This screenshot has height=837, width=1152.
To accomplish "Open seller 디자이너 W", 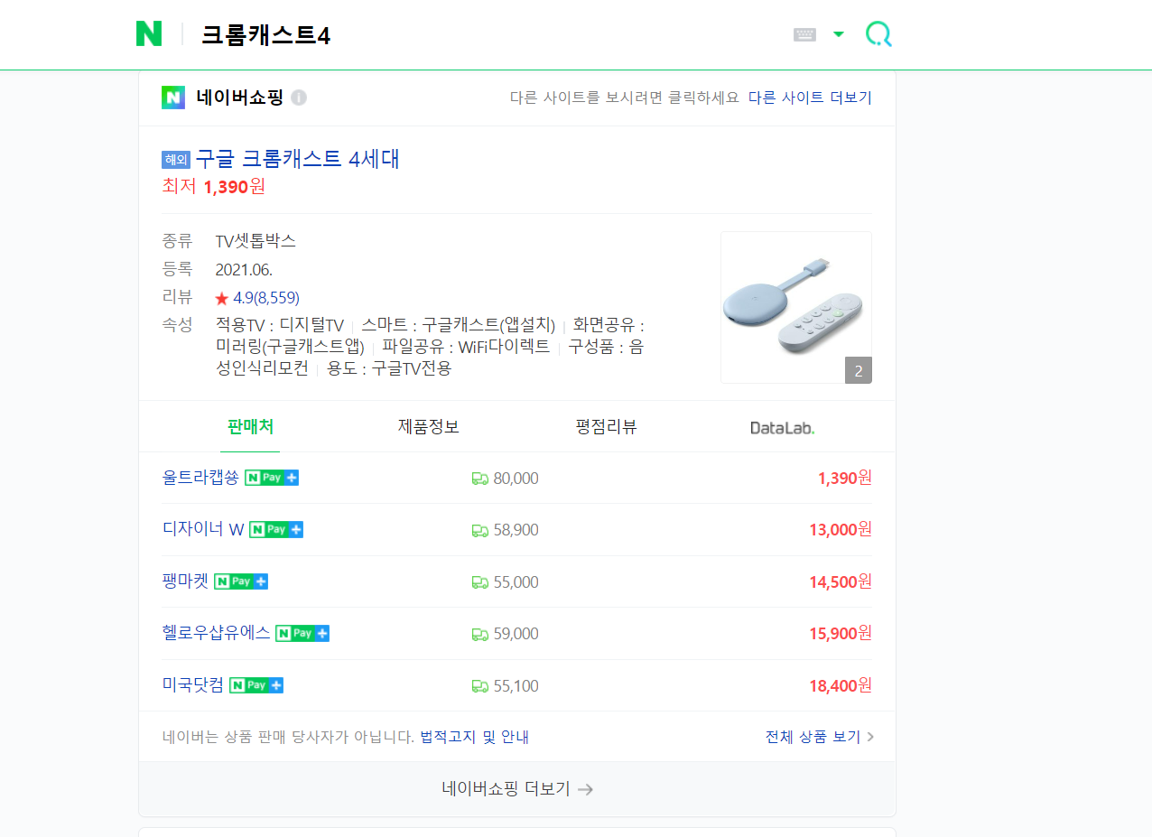I will [x=203, y=529].
